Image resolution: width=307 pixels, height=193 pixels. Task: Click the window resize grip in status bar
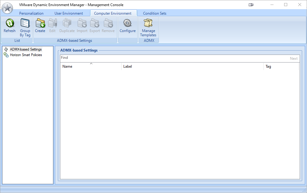tap(304, 191)
